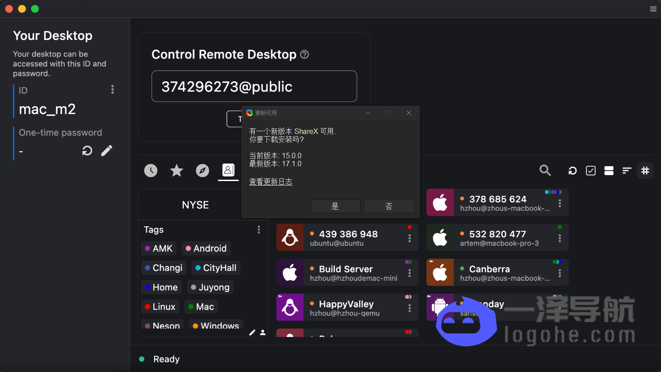661x372 pixels.
Task: Select the Mac tag
Action: pos(201,306)
